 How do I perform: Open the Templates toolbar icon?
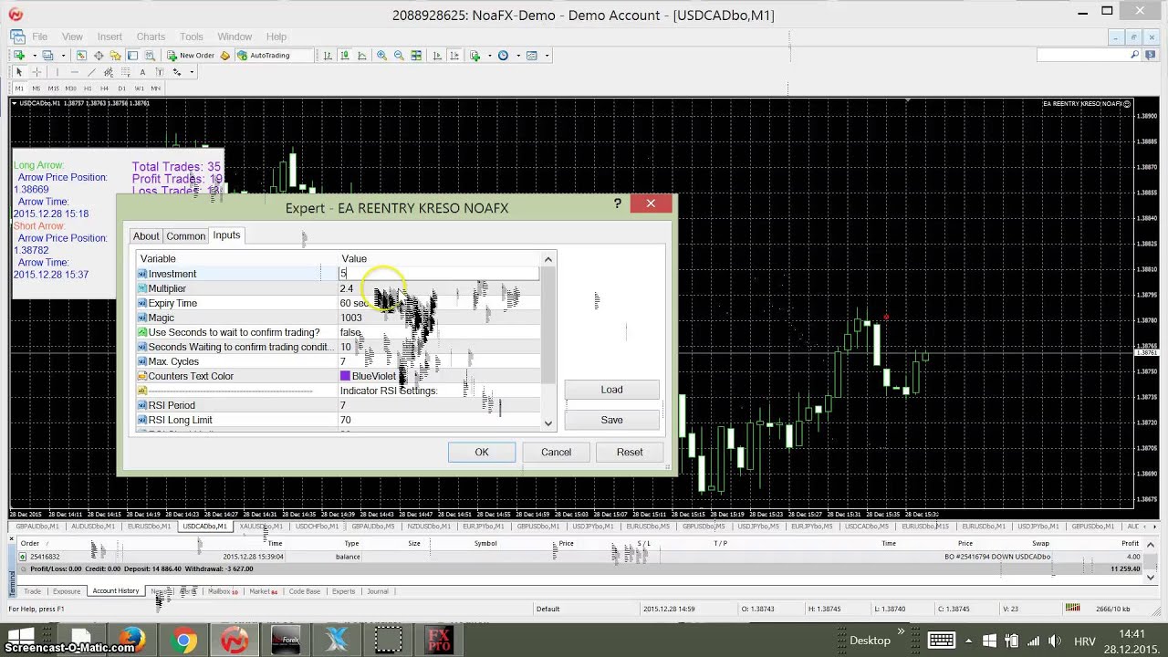click(532, 56)
